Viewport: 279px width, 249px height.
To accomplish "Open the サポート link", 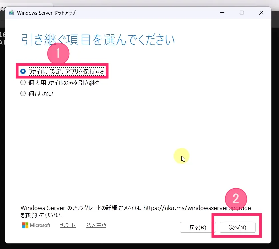I will point(68,225).
